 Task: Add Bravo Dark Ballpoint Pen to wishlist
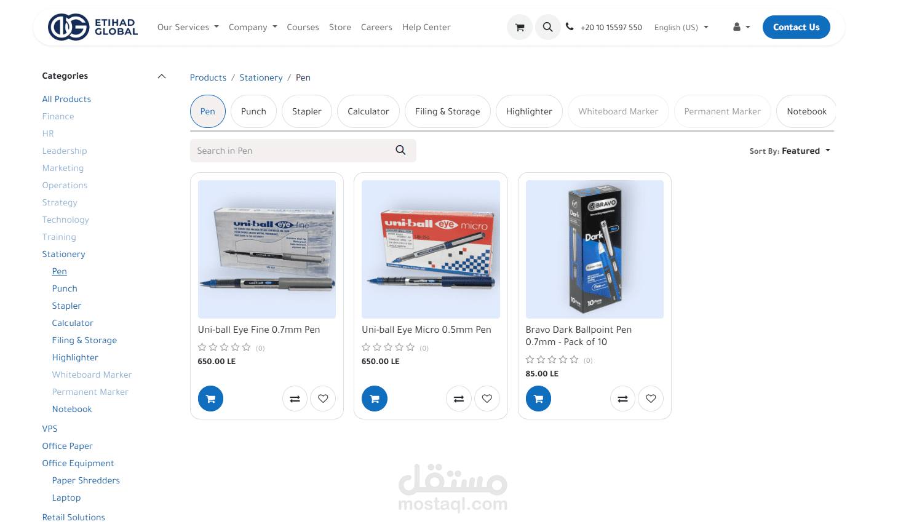coord(651,399)
